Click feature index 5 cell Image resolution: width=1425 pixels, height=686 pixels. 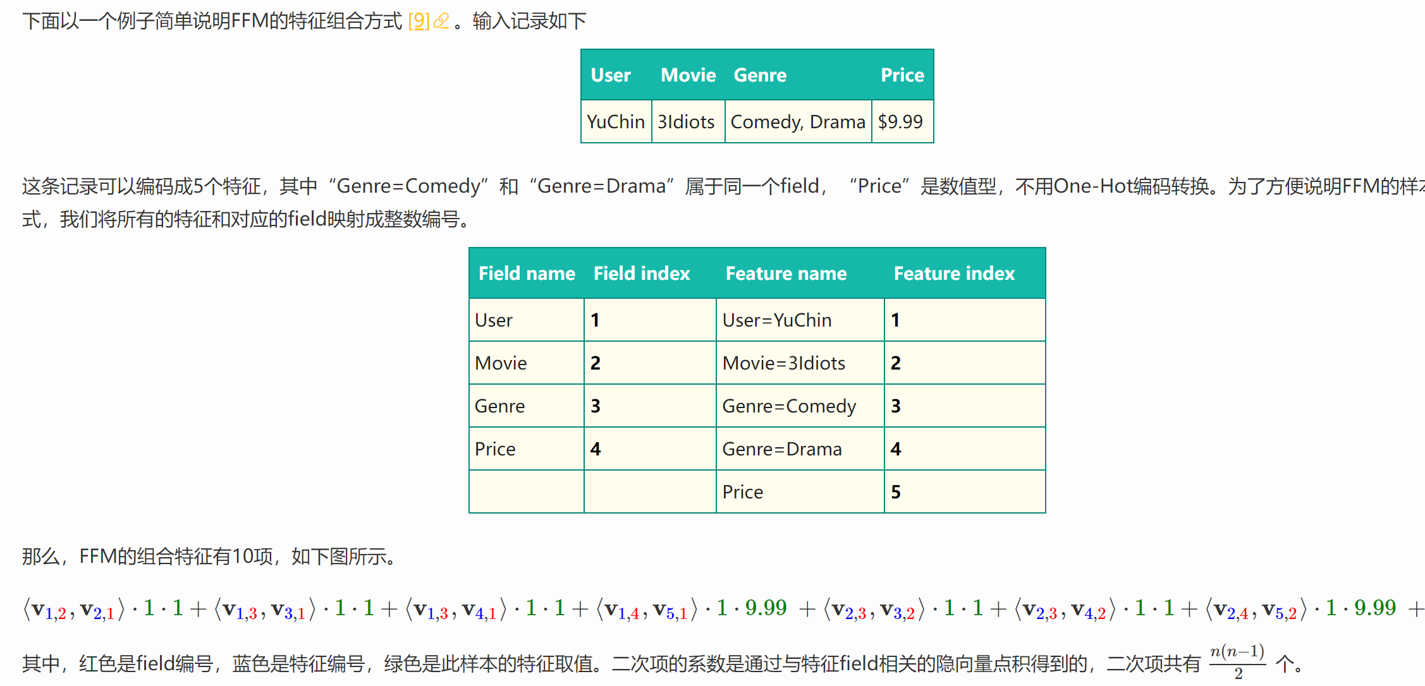coord(965,491)
